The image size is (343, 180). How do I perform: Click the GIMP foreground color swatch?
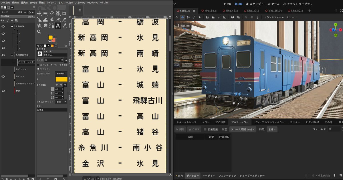[x=50, y=37]
